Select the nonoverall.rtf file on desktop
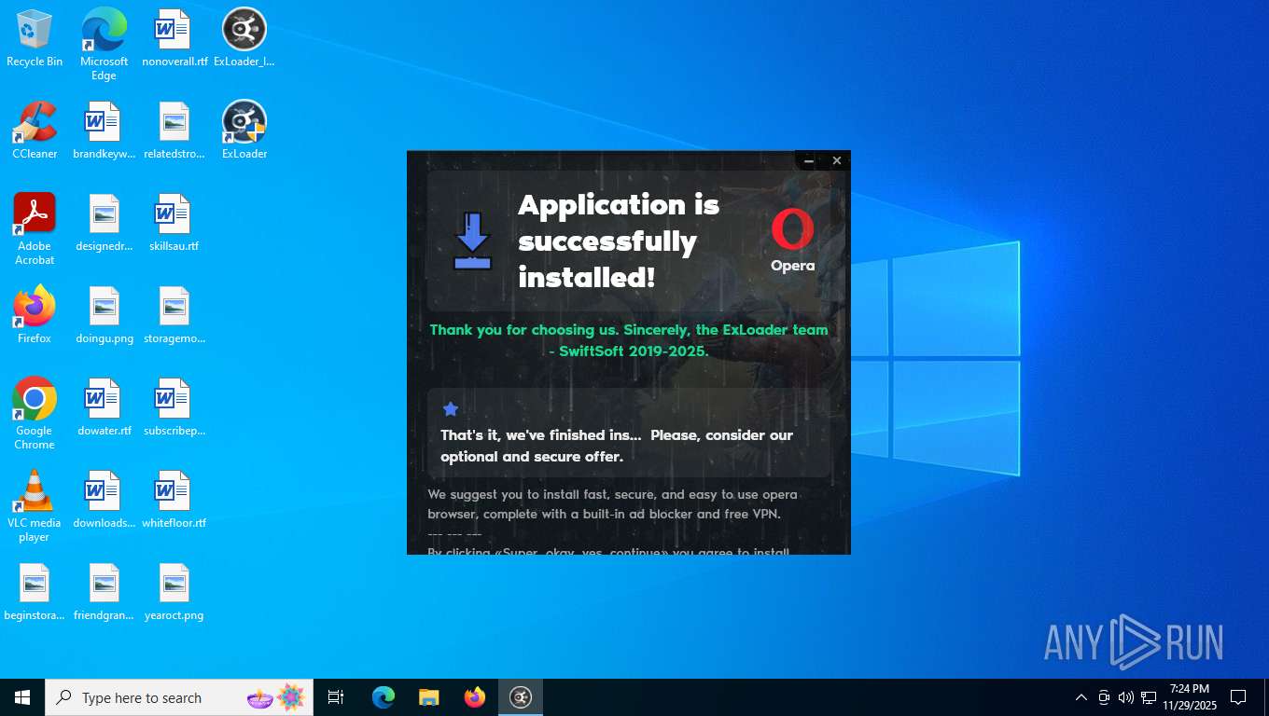 pos(174,38)
